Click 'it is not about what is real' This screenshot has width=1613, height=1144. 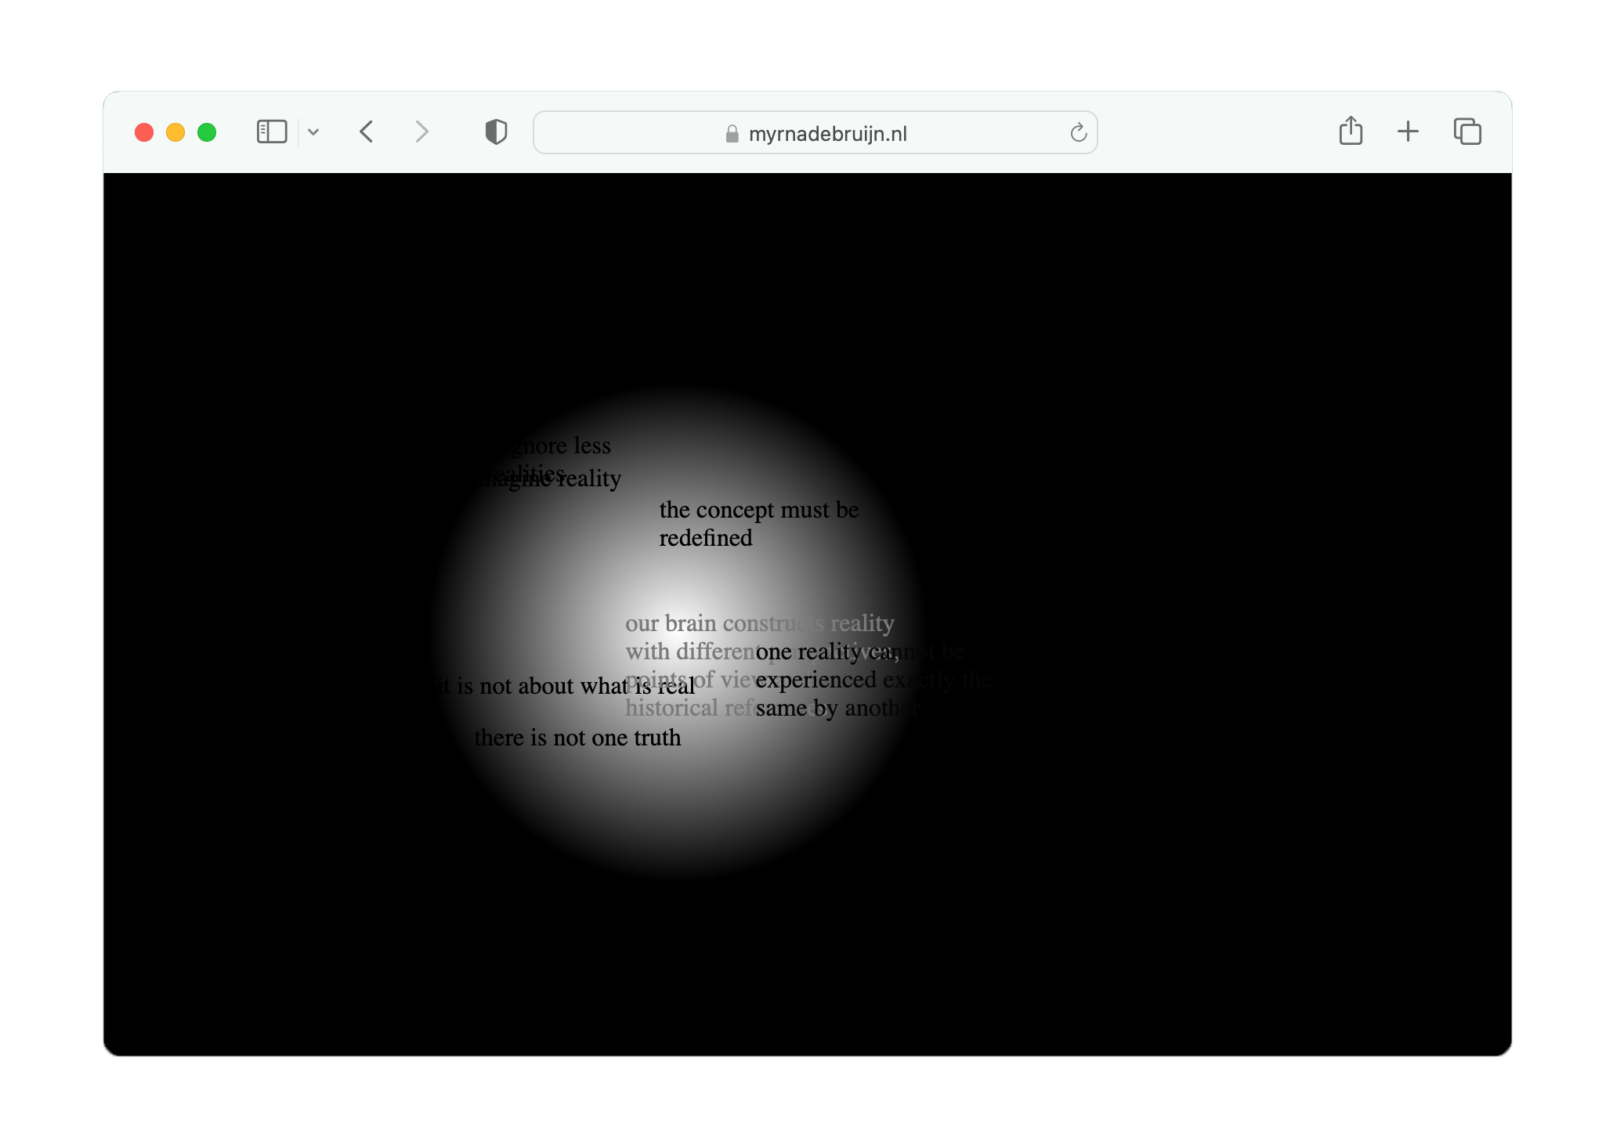point(564,686)
